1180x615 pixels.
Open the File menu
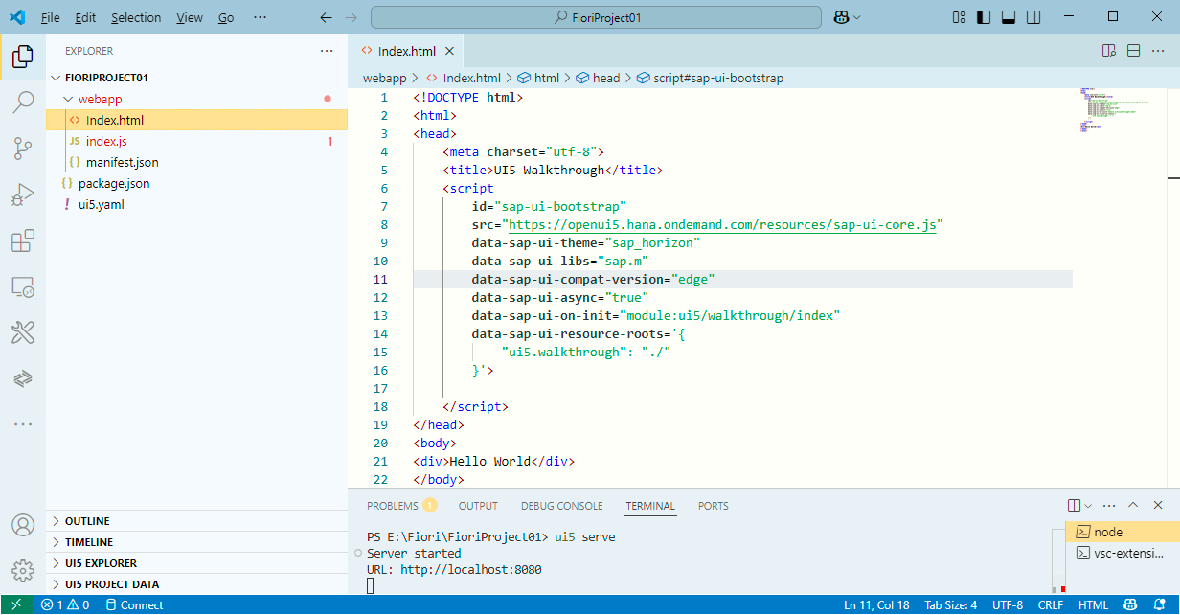click(x=50, y=17)
